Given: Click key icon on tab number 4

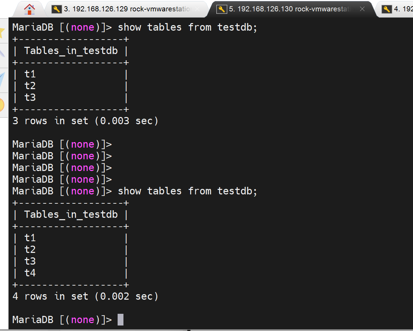Looking at the screenshot, I should [x=387, y=9].
